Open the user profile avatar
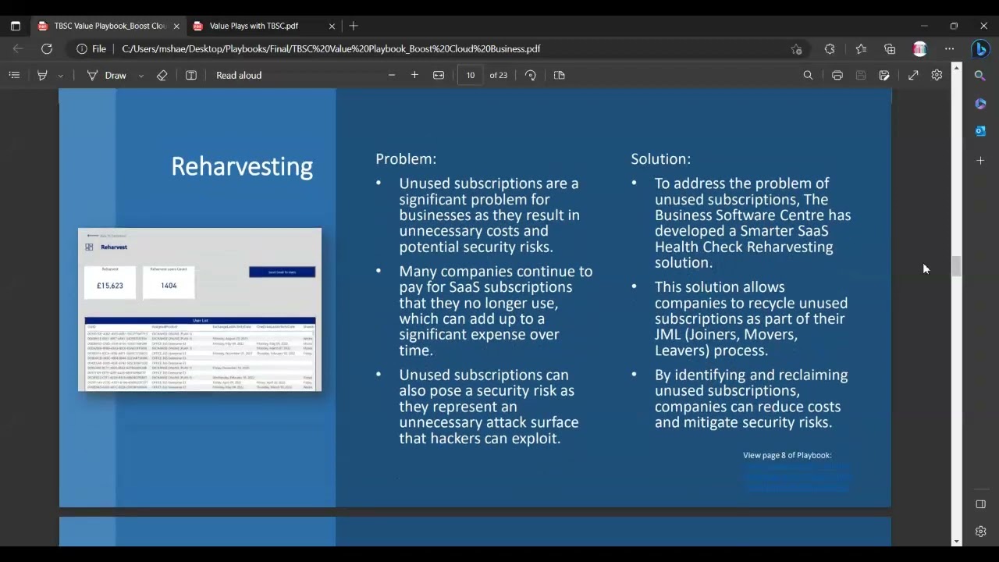The height and width of the screenshot is (562, 999). pyautogui.click(x=920, y=48)
